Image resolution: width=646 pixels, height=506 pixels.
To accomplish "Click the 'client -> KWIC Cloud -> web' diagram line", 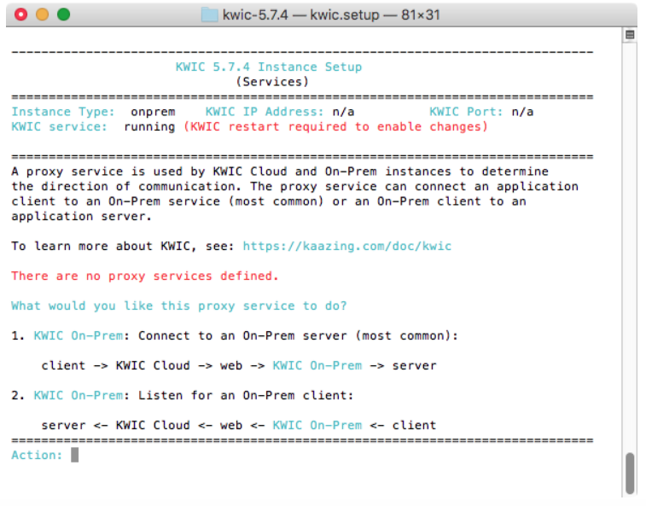I will coord(239,365).
